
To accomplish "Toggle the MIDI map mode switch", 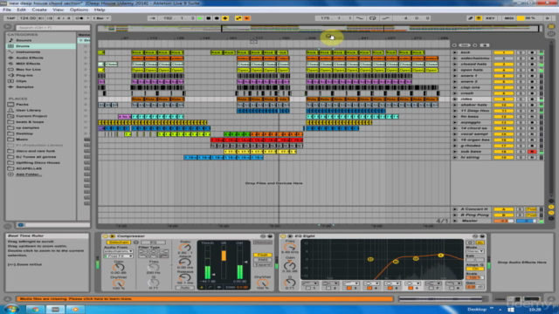I will point(509,18).
